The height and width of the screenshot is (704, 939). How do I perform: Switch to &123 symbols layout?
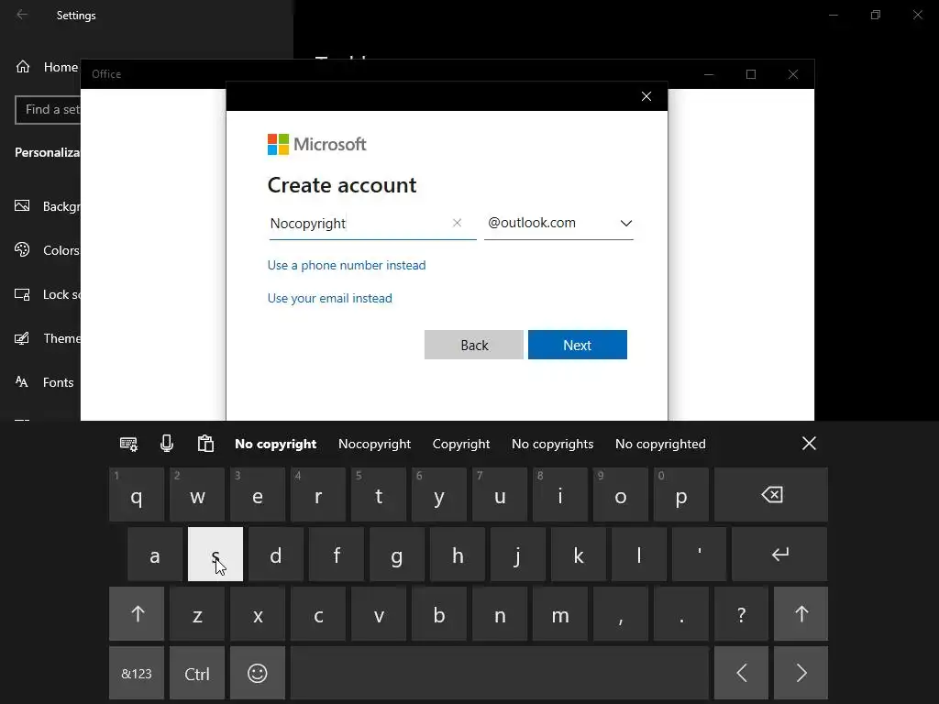coord(137,673)
